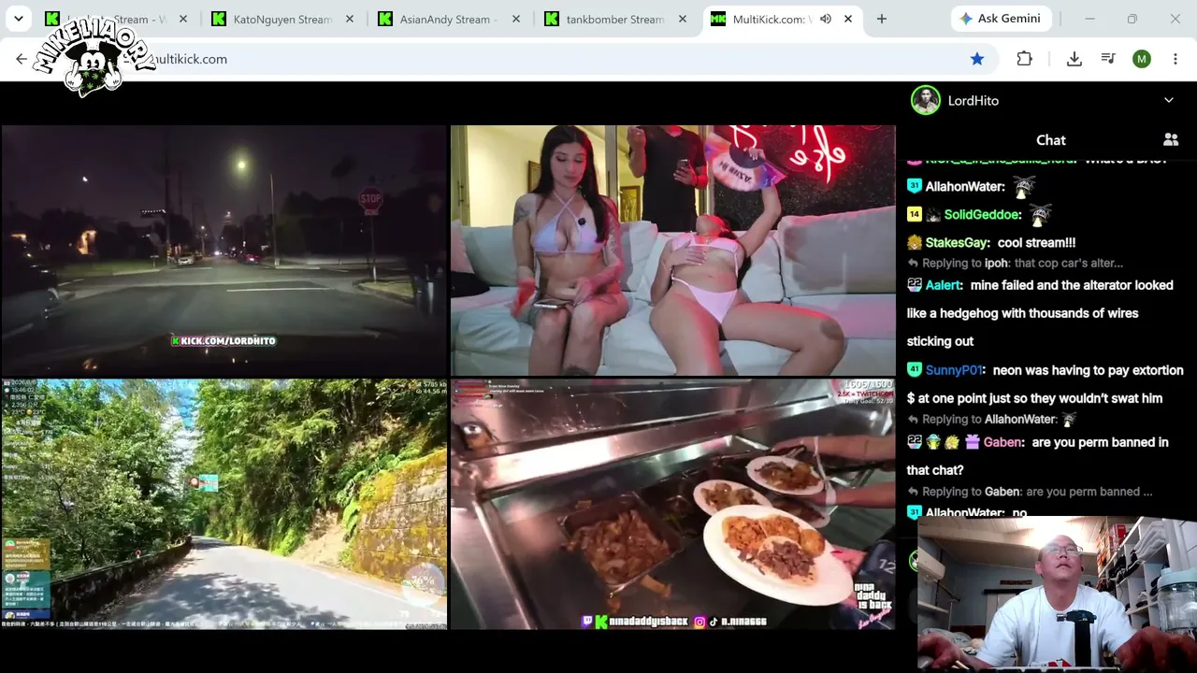Open the Chrome profile avatar M

pos(1141,59)
